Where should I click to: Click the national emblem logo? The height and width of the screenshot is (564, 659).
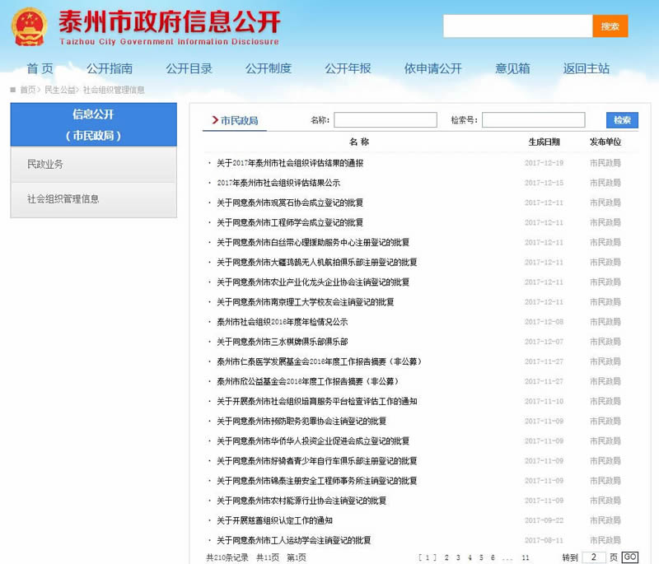(x=29, y=25)
